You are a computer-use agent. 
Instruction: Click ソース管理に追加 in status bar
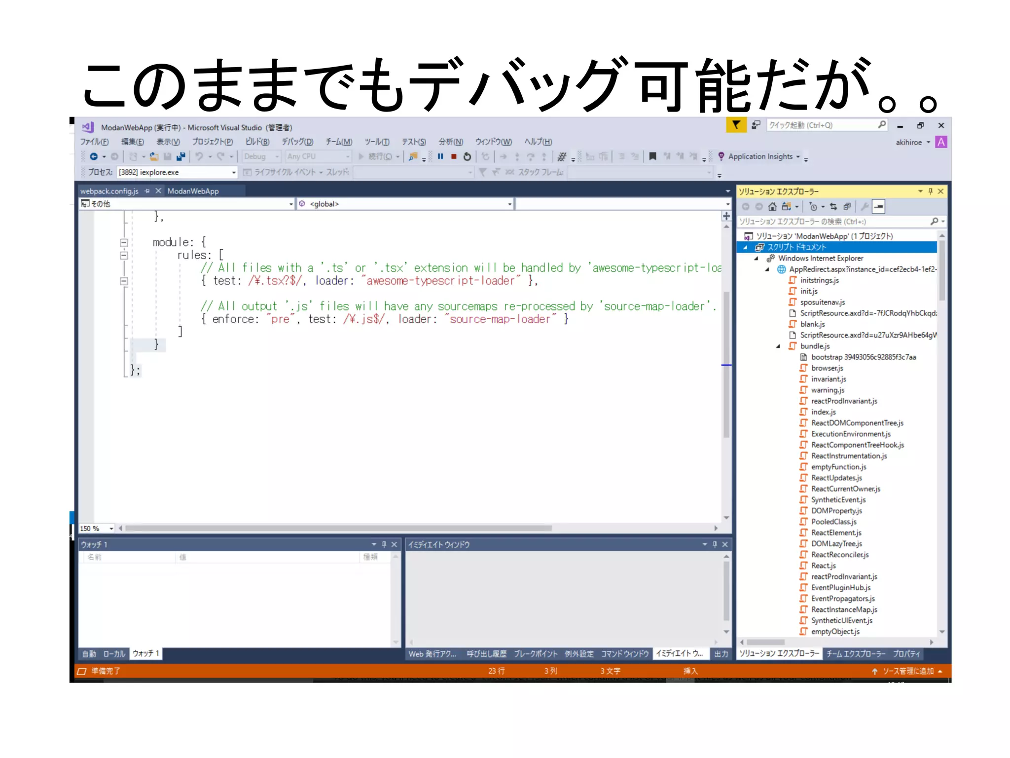[x=908, y=671]
